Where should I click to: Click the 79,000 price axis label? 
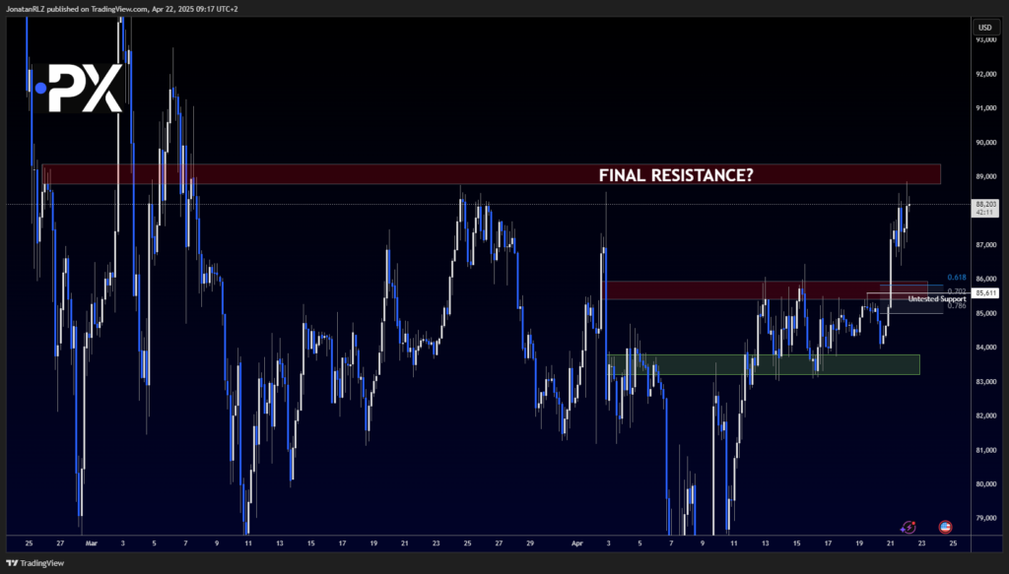pos(985,518)
